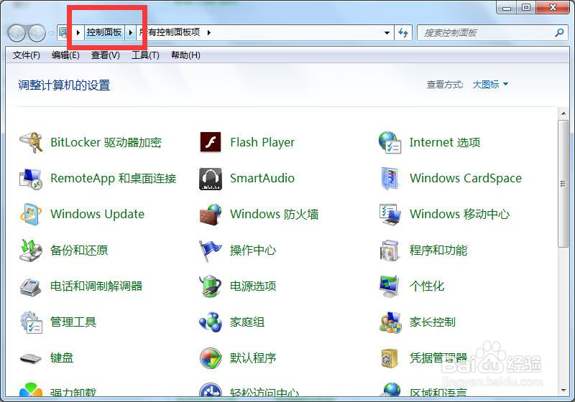Viewport: 575px width, 402px height.
Task: Open the 工具(T) menu
Action: tap(145, 55)
